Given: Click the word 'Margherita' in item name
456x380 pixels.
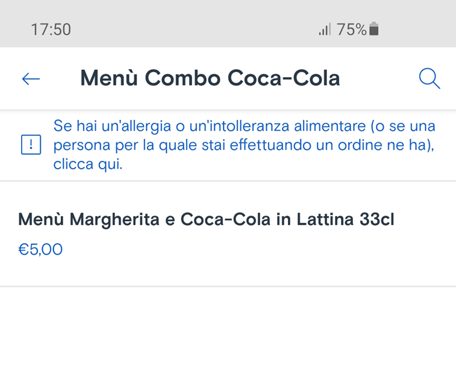Looking at the screenshot, I should point(115,219).
